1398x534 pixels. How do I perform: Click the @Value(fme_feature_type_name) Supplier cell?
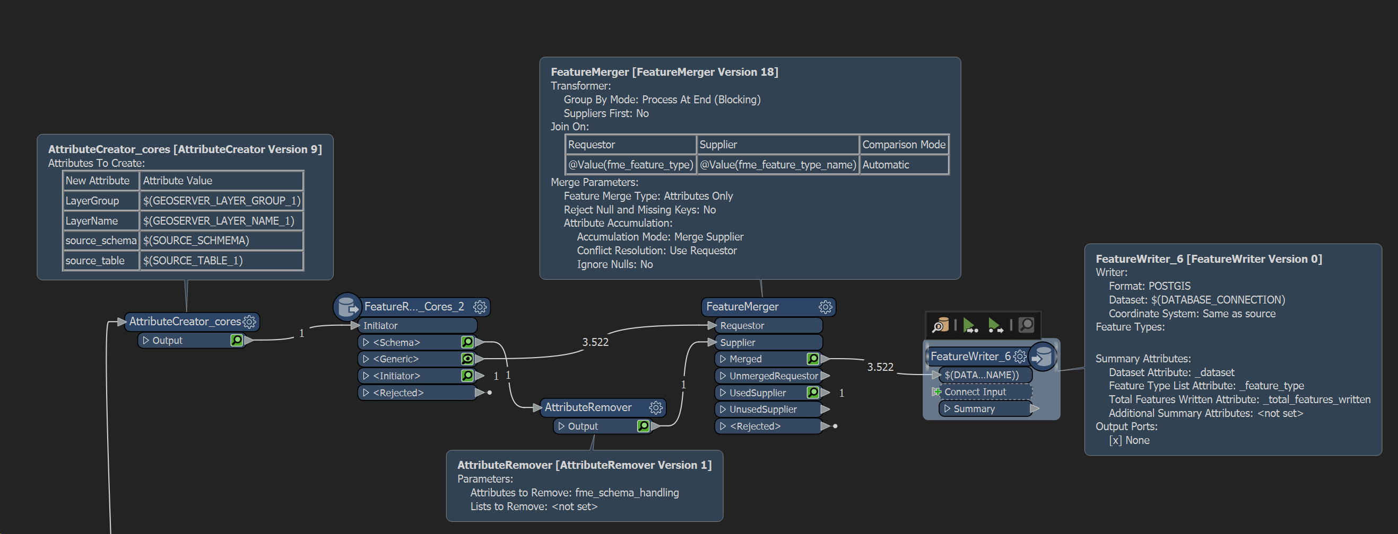[x=778, y=165]
